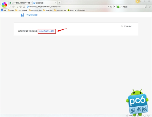
Task: Click the home page icon
Action: tap(21, 7)
